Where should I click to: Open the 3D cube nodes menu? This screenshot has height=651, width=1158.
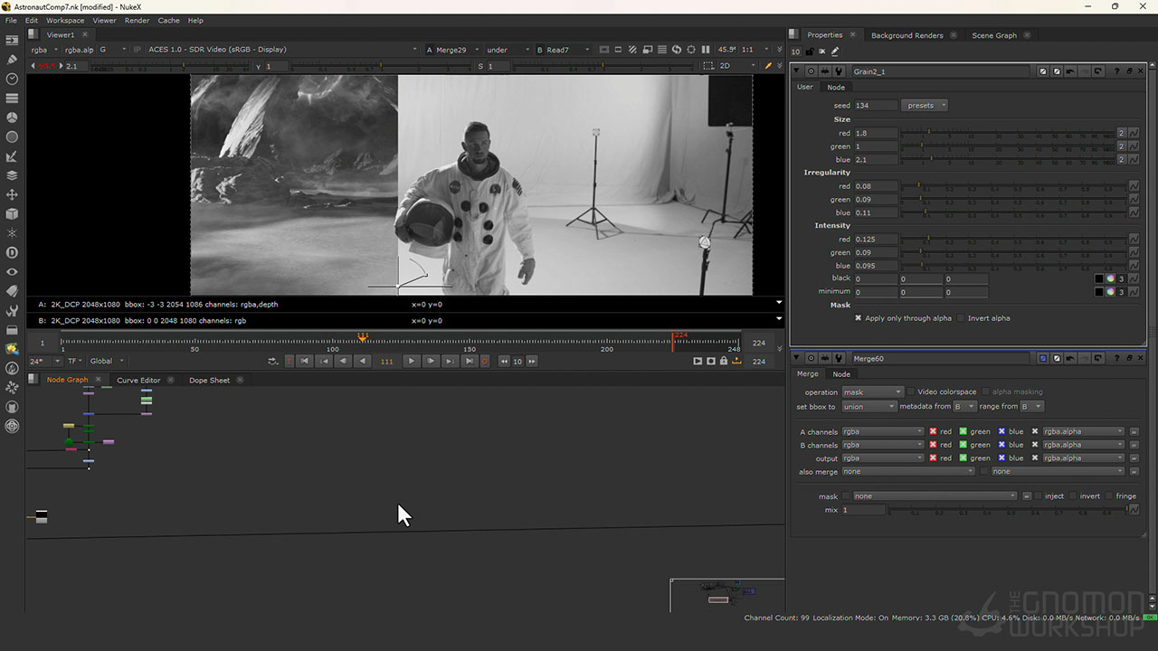(x=12, y=214)
